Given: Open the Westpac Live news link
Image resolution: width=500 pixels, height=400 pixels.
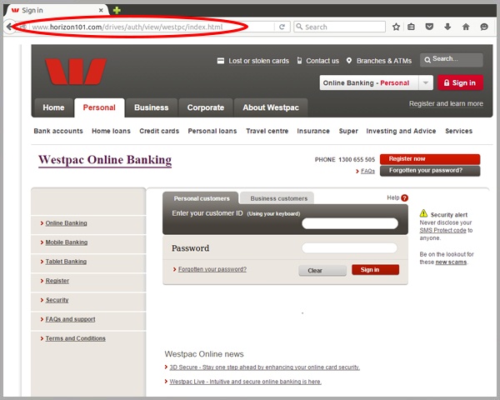Looking at the screenshot, I should point(246,382).
